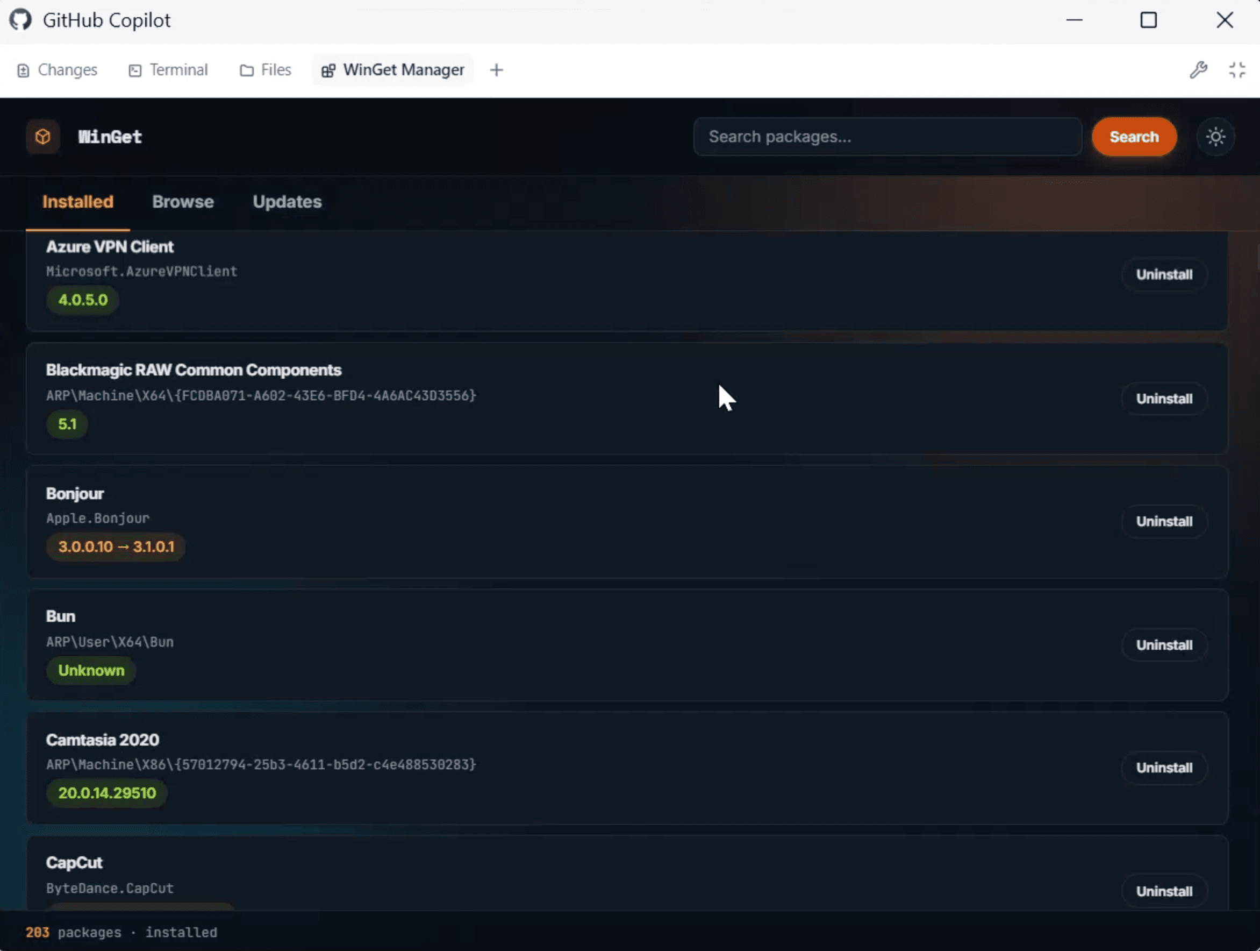
Task: Open the Files tab
Action: (266, 69)
